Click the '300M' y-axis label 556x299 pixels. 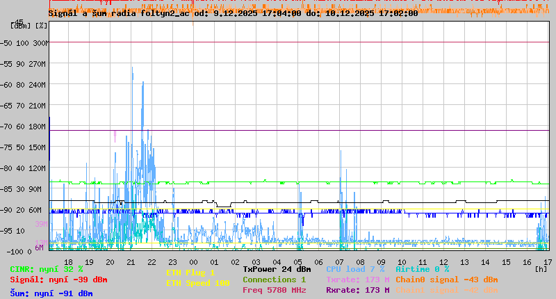pos(41,43)
